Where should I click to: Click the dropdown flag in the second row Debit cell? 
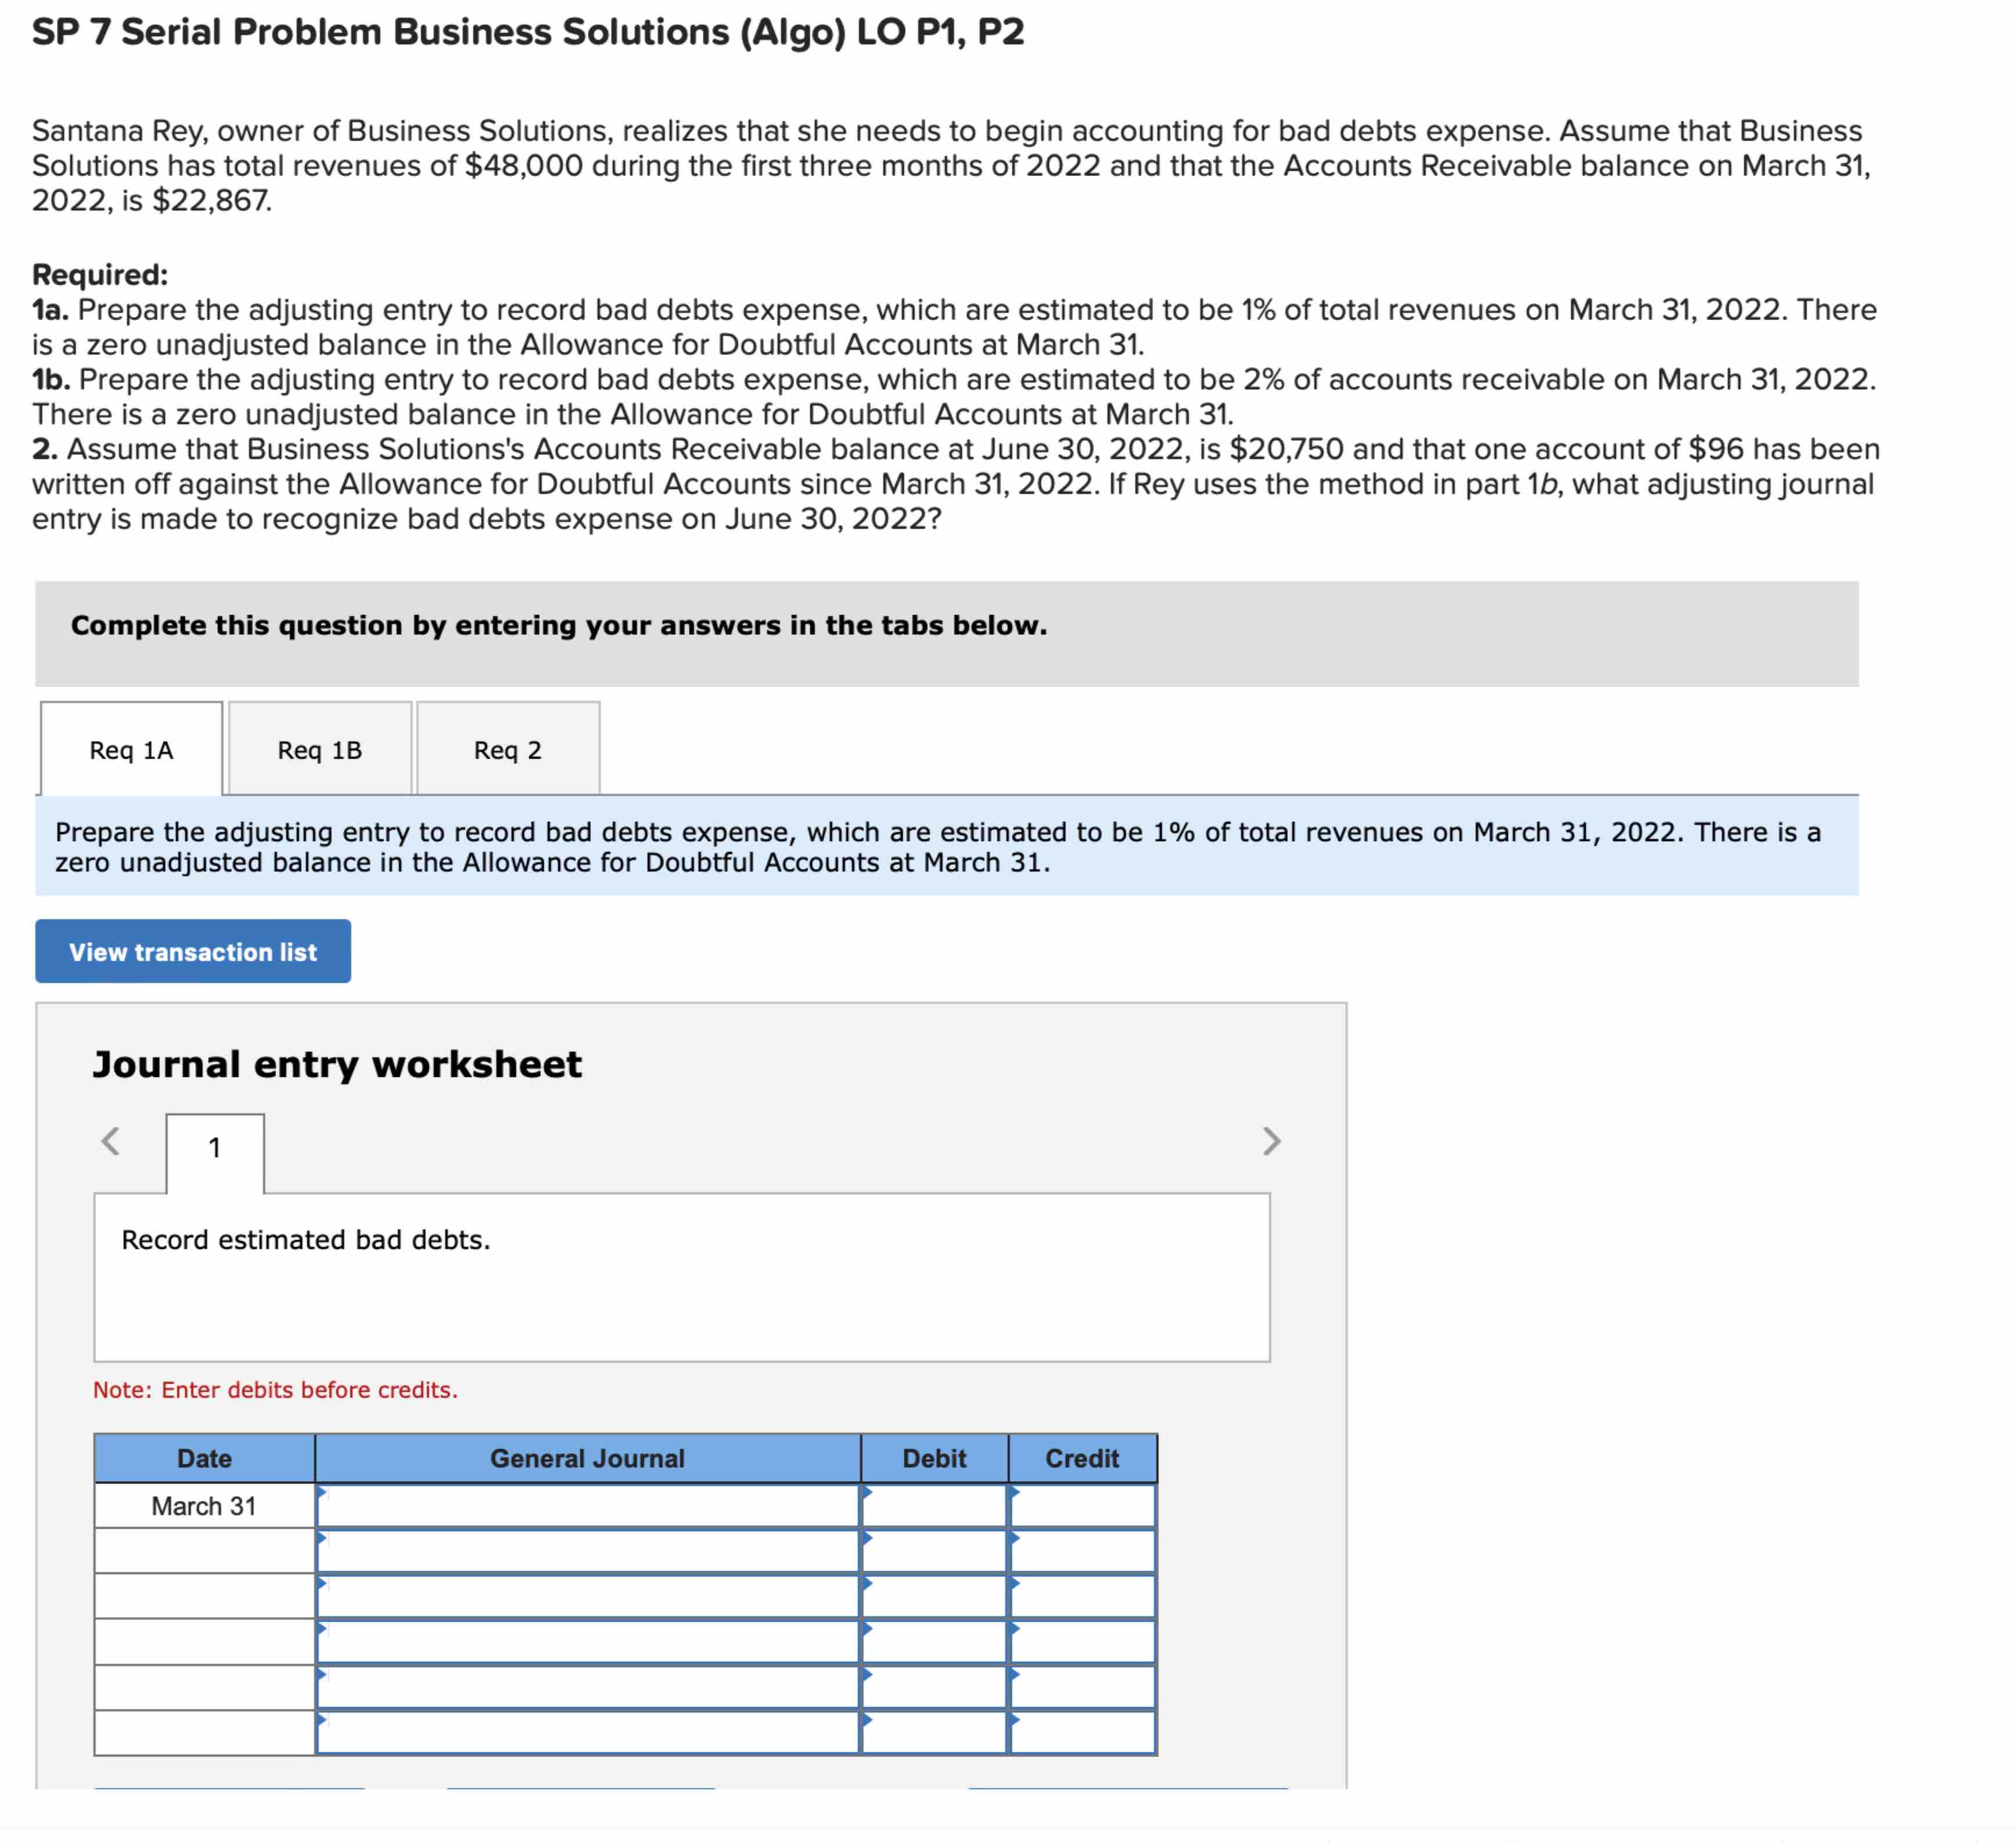[x=867, y=1540]
